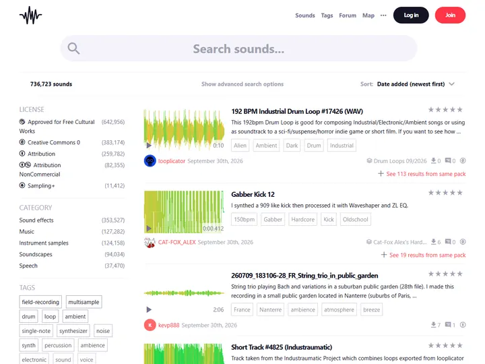Select the synthesizer tag
The image size is (485, 364).
click(x=73, y=331)
